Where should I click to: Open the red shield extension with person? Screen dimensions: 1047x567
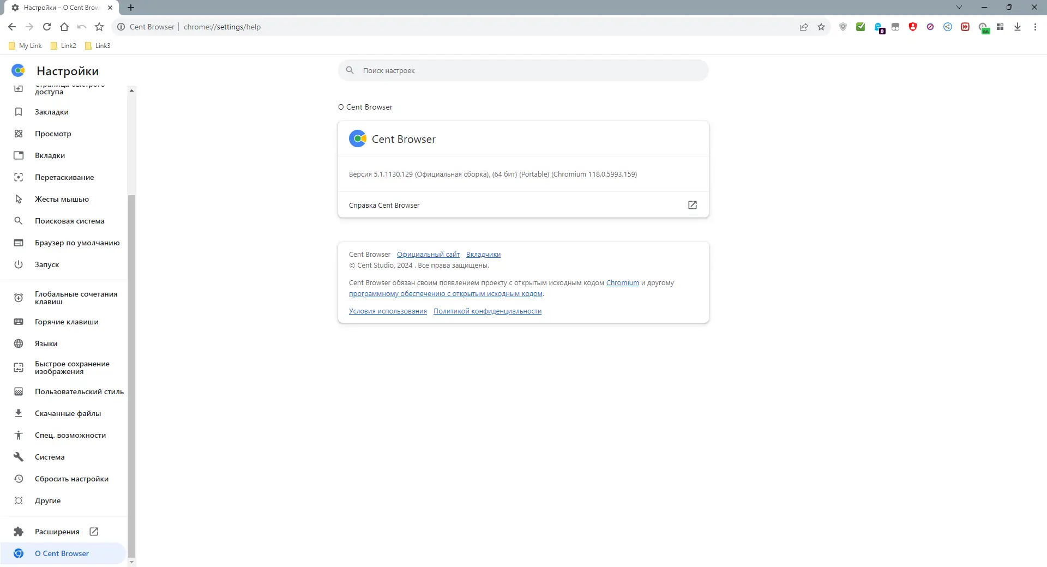coord(913,27)
